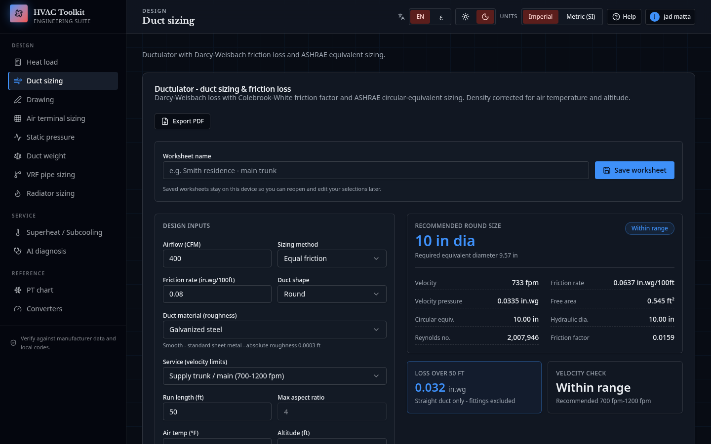711x444 pixels.
Task: Click the HVAC Toolkit logo icon
Action: coord(19,14)
